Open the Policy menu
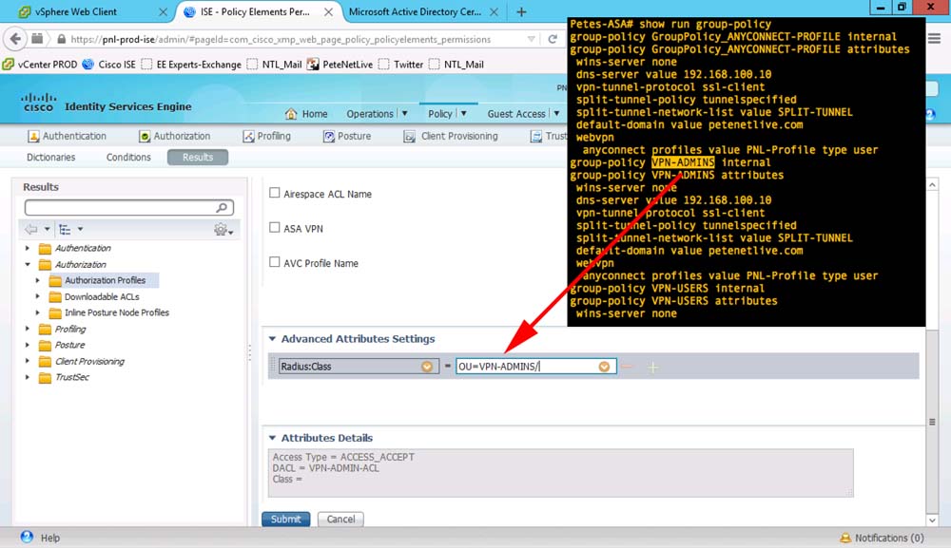This screenshot has width=951, height=548. tap(447, 114)
